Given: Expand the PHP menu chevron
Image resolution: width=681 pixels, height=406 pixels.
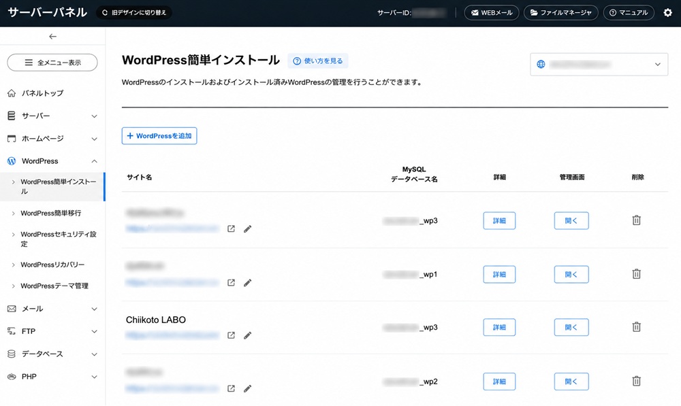Looking at the screenshot, I should click(94, 377).
